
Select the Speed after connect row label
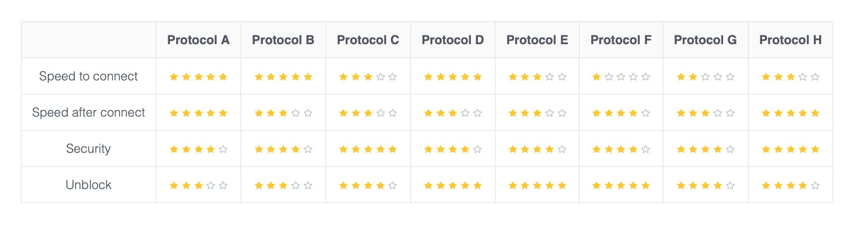pos(89,113)
